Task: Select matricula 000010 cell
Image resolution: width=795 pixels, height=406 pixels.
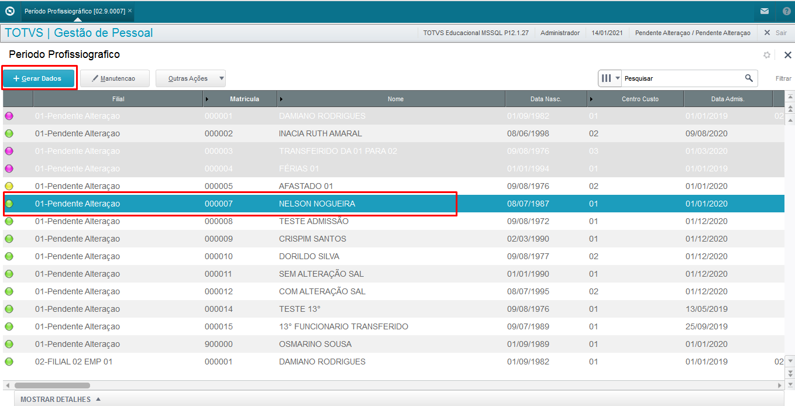Action: pyautogui.click(x=219, y=256)
